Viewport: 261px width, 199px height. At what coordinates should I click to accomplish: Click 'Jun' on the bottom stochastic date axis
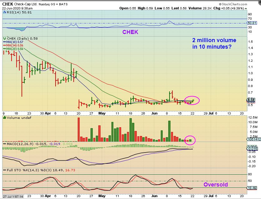(154, 196)
